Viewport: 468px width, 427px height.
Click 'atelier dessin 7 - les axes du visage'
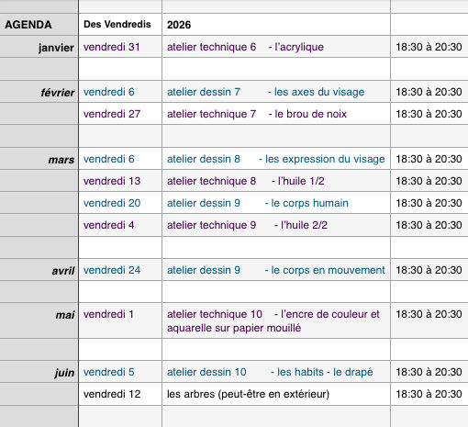[x=276, y=92]
